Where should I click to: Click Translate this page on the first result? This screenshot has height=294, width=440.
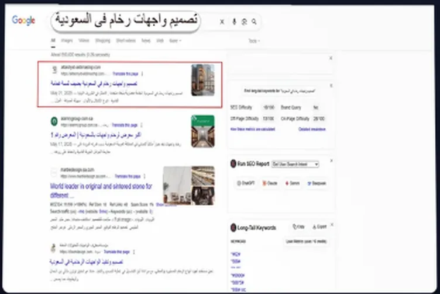125,74
